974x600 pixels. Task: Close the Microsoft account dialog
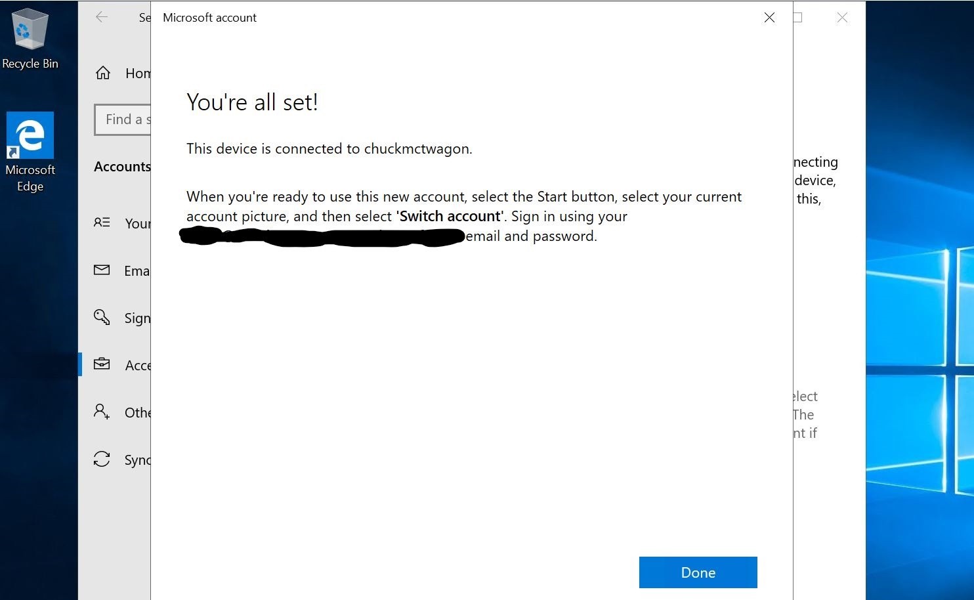coord(769,18)
